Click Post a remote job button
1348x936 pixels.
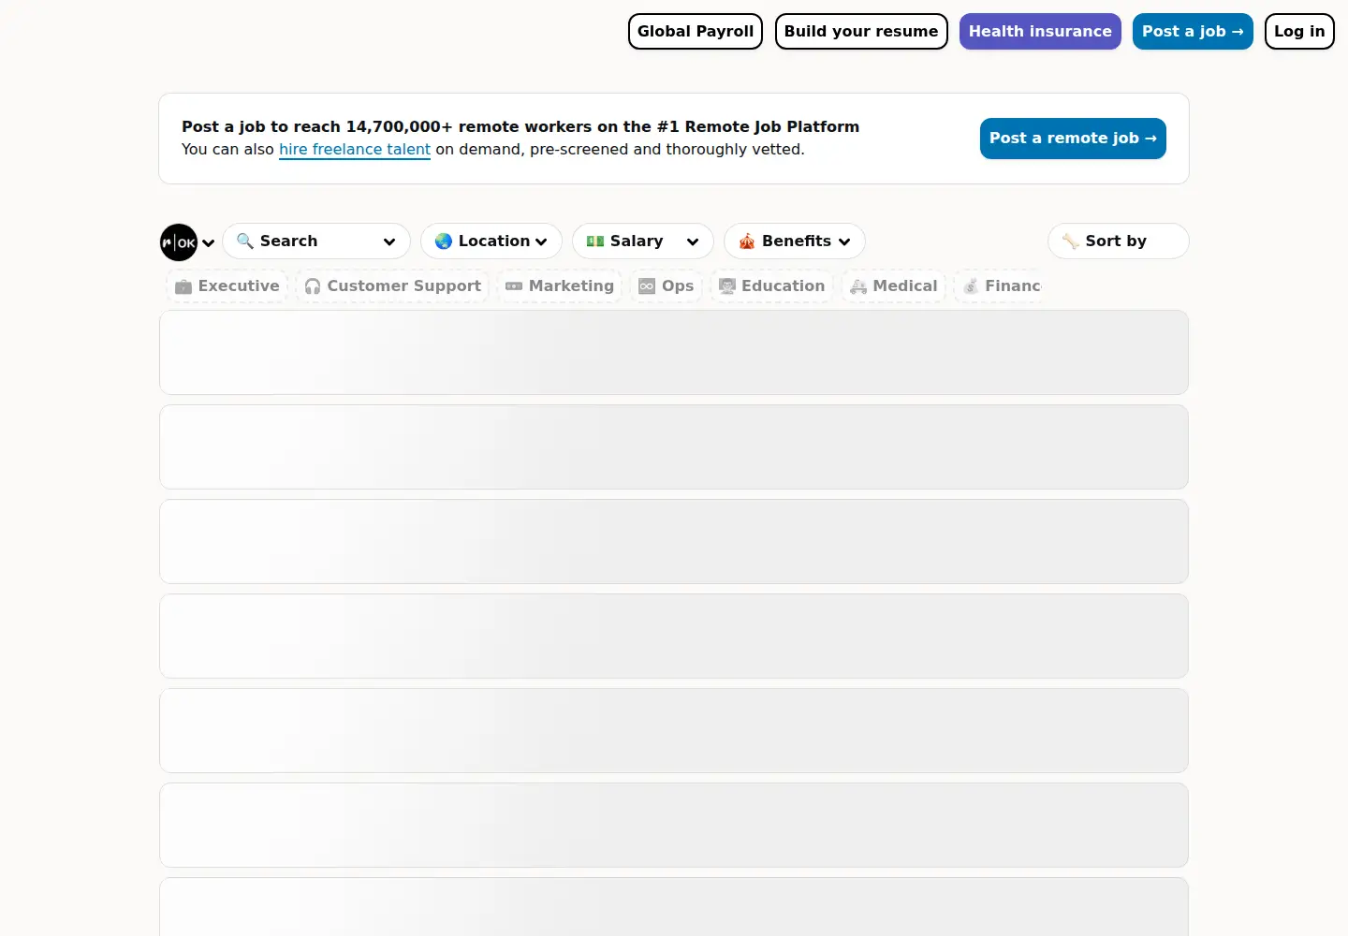(1073, 139)
